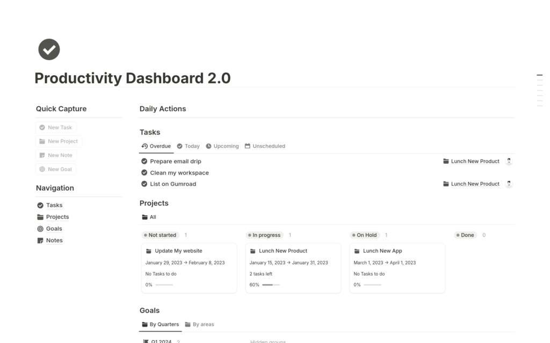Viewport: 550px width, 343px height.
Task: Click 'January 29, 2023 → February 8, 2023' date
Action: (185, 262)
